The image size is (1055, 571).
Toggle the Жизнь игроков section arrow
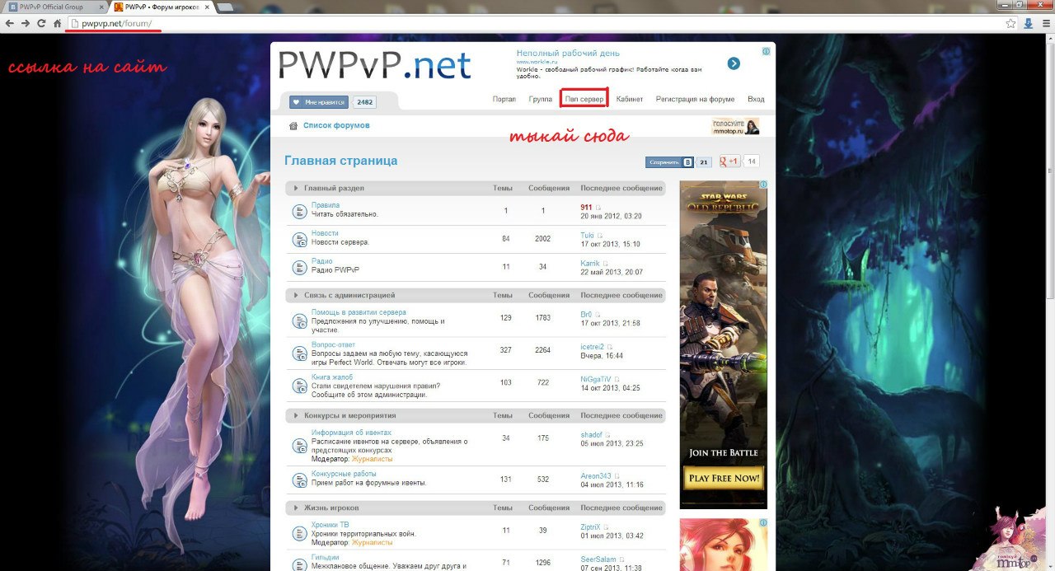pos(297,508)
